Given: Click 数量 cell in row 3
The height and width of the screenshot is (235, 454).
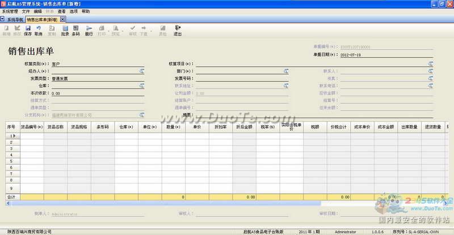Looking at the screenshot, I should tap(174, 148).
